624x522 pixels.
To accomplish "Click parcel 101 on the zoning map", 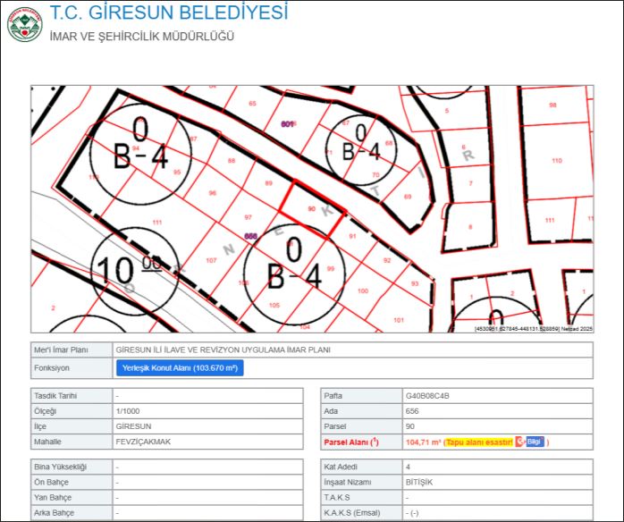I will pos(399,320).
